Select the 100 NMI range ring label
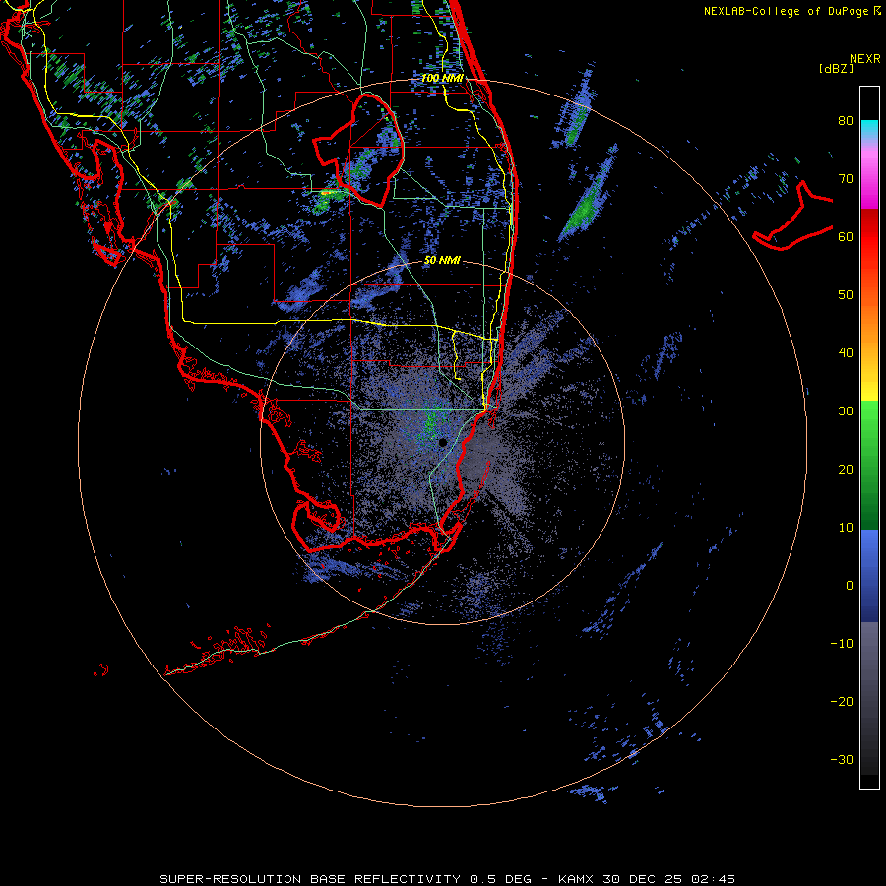 point(442,78)
